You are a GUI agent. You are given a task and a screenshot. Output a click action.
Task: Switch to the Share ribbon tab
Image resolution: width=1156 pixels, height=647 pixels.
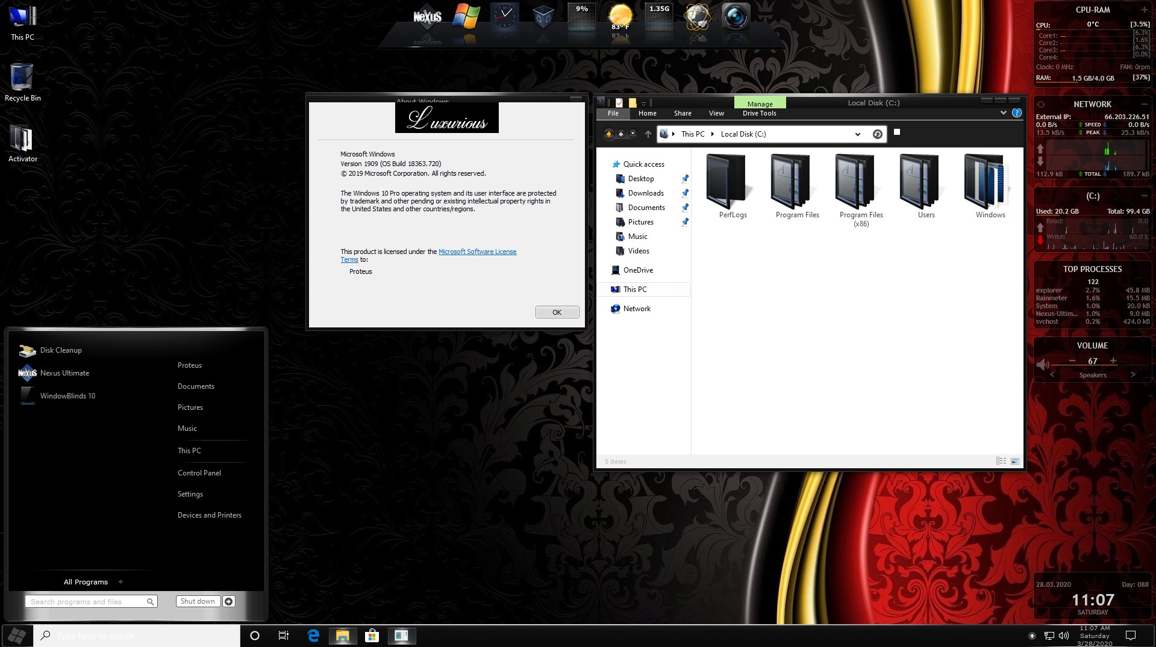tap(683, 113)
